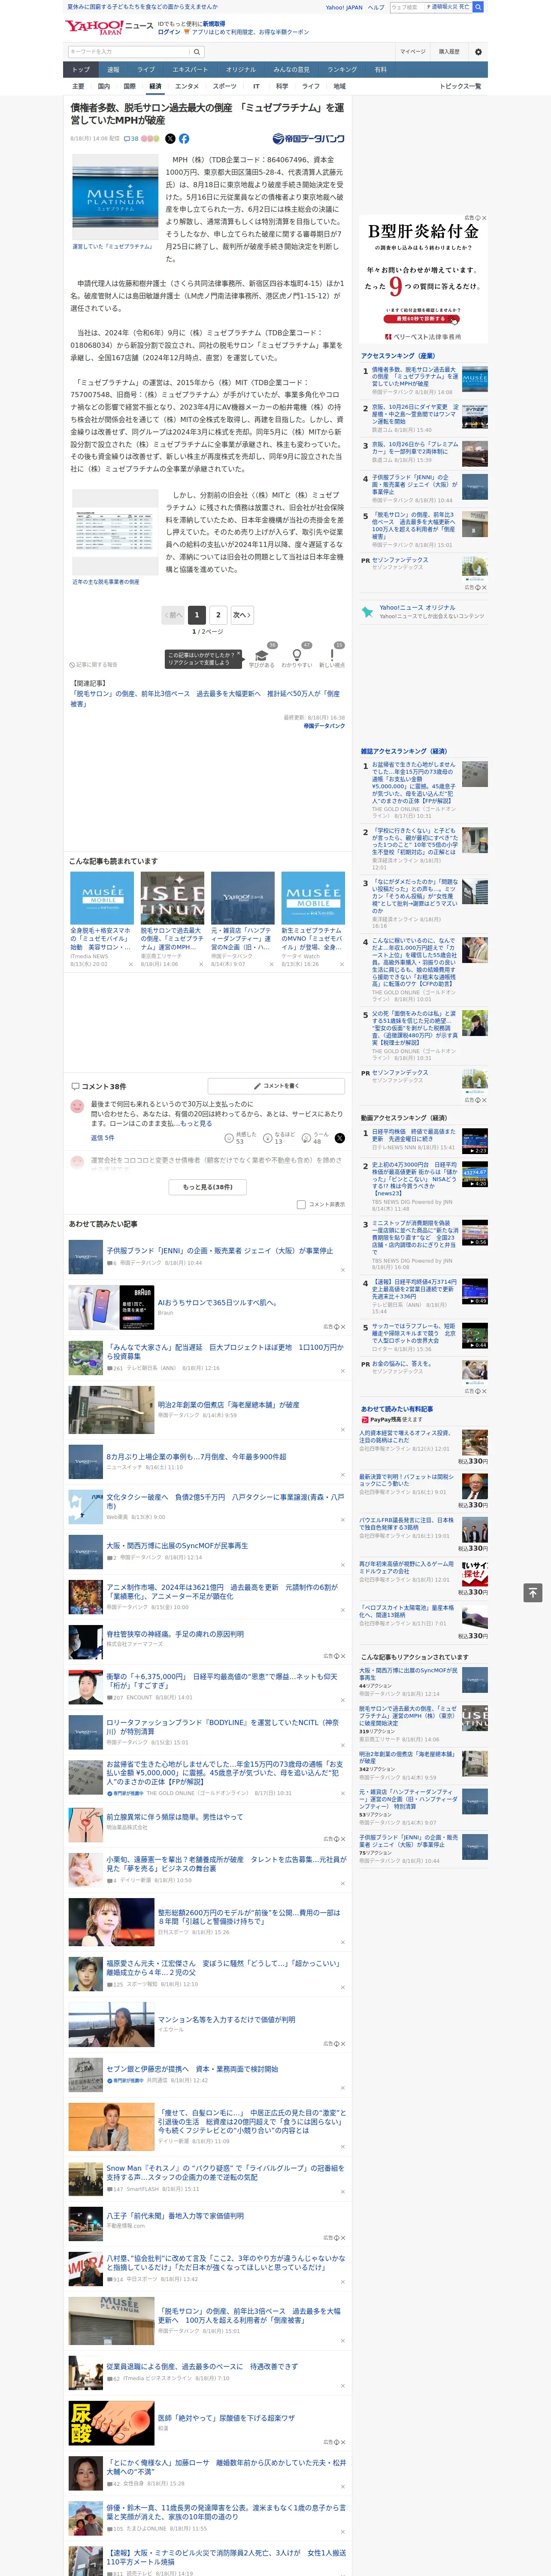This screenshot has width=551, height=2576.
Task: Close the B型肝炎給付金 advertisement
Action: pos(484,218)
